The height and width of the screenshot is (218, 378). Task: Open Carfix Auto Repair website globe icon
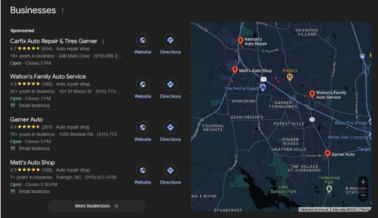[x=143, y=40]
